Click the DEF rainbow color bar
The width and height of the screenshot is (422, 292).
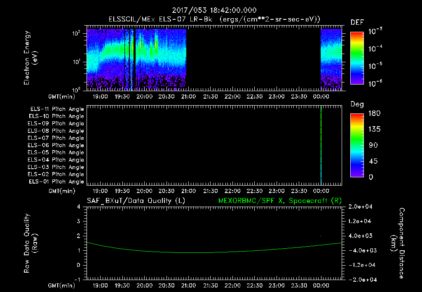coord(357,58)
